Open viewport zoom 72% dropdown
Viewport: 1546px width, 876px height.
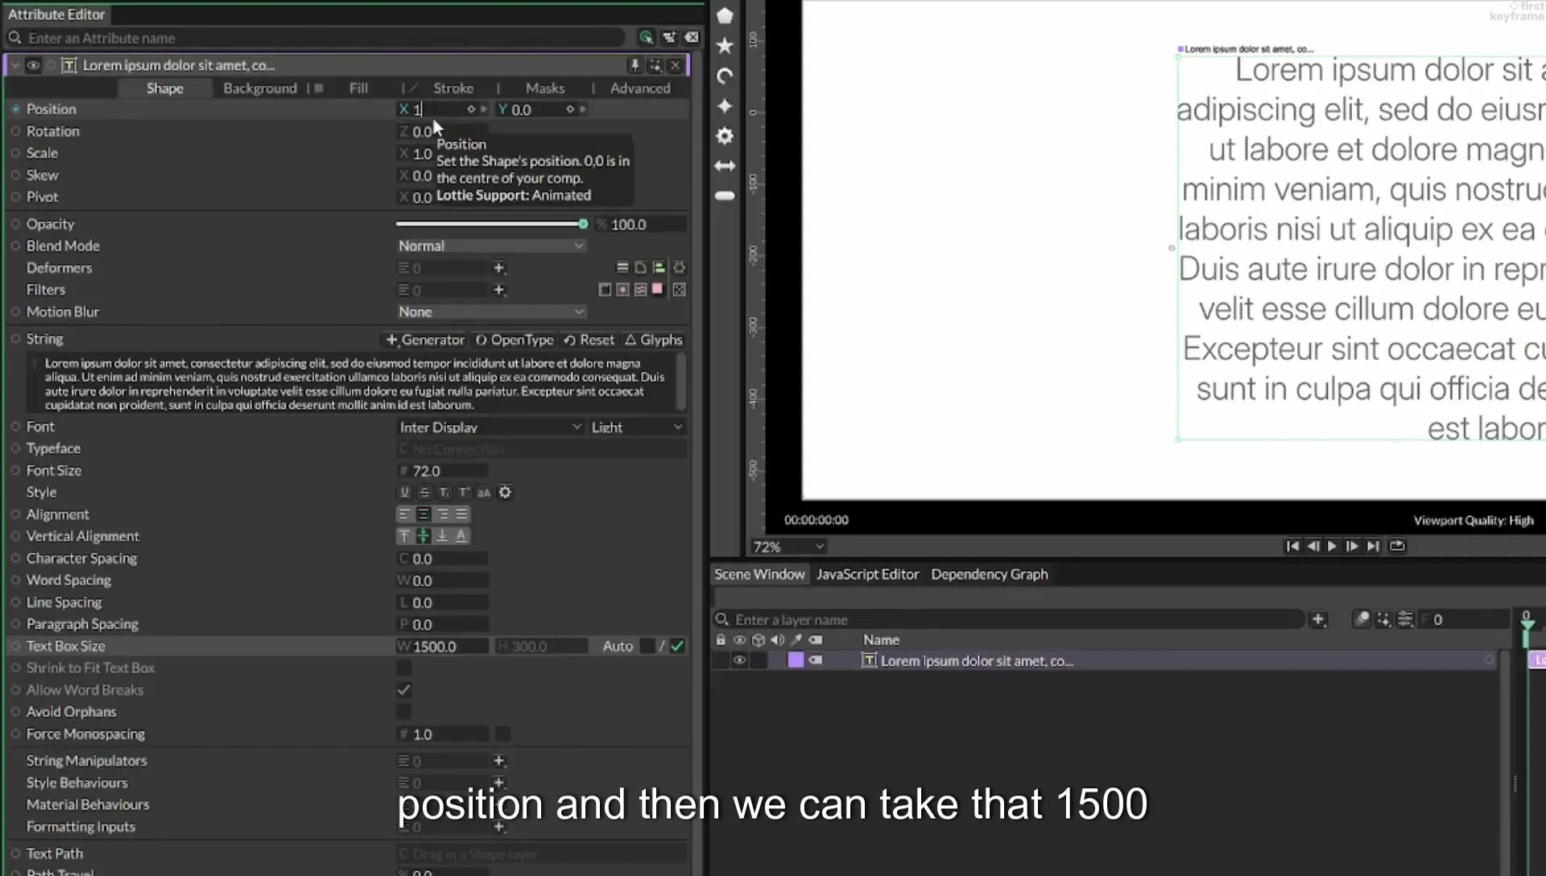point(788,547)
